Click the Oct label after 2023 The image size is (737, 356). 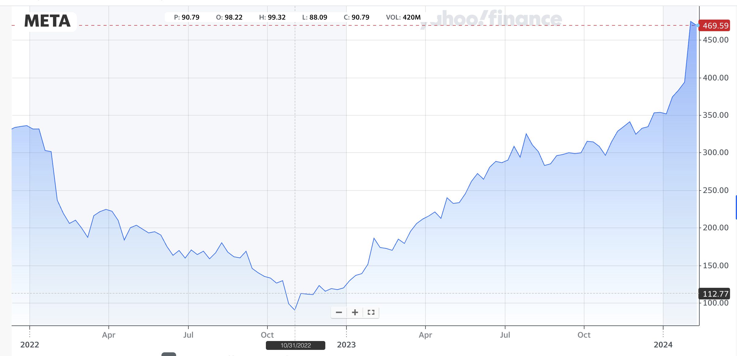tap(584, 335)
